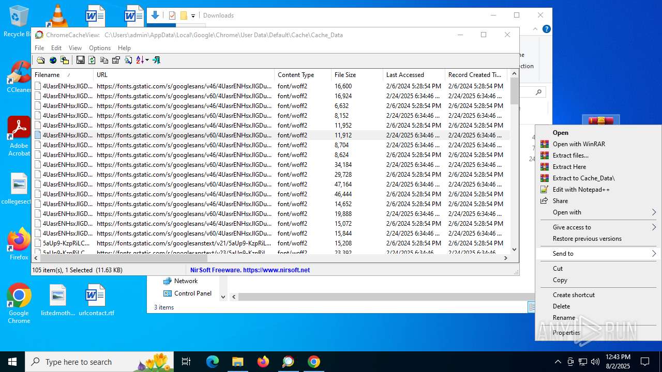The width and height of the screenshot is (662, 372).
Task: Open the Google Chrome desktop shortcut
Action: tap(19, 304)
